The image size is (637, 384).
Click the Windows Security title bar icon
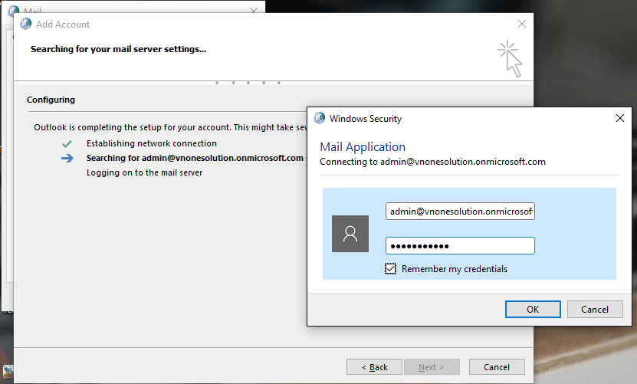(319, 118)
